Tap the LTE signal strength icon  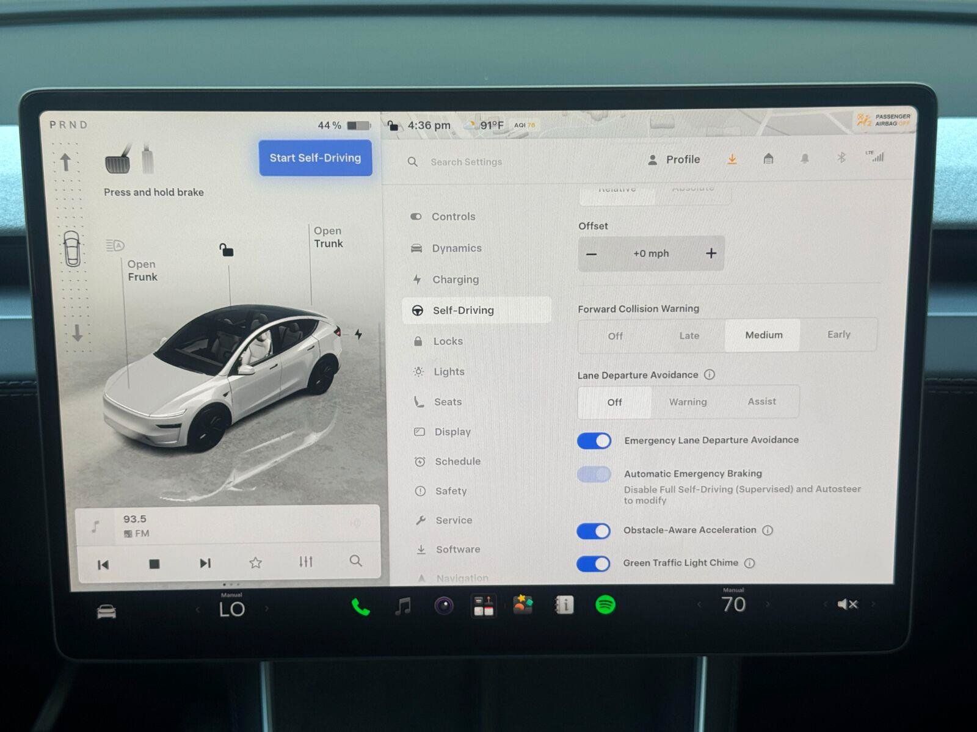(876, 156)
